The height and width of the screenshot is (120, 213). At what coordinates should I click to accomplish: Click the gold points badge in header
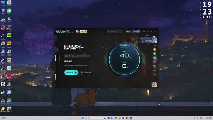pyautogui.click(x=128, y=31)
